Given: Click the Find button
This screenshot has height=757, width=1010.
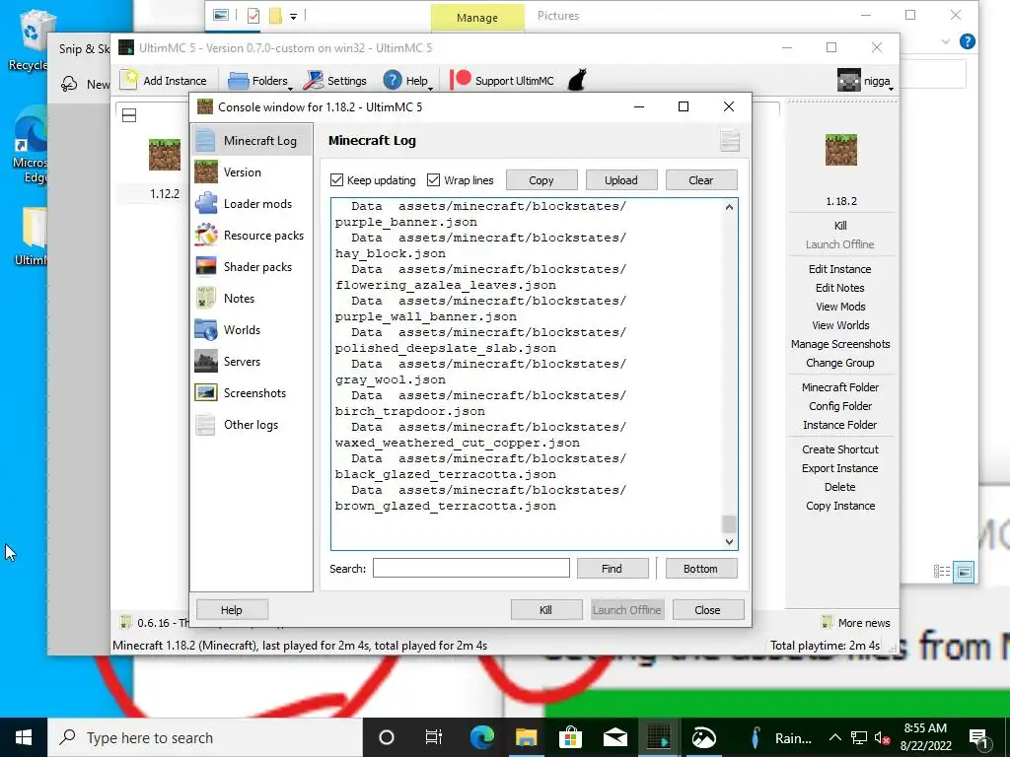Looking at the screenshot, I should point(612,569).
